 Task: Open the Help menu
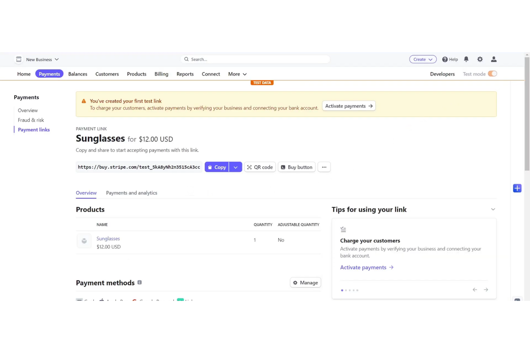(450, 59)
